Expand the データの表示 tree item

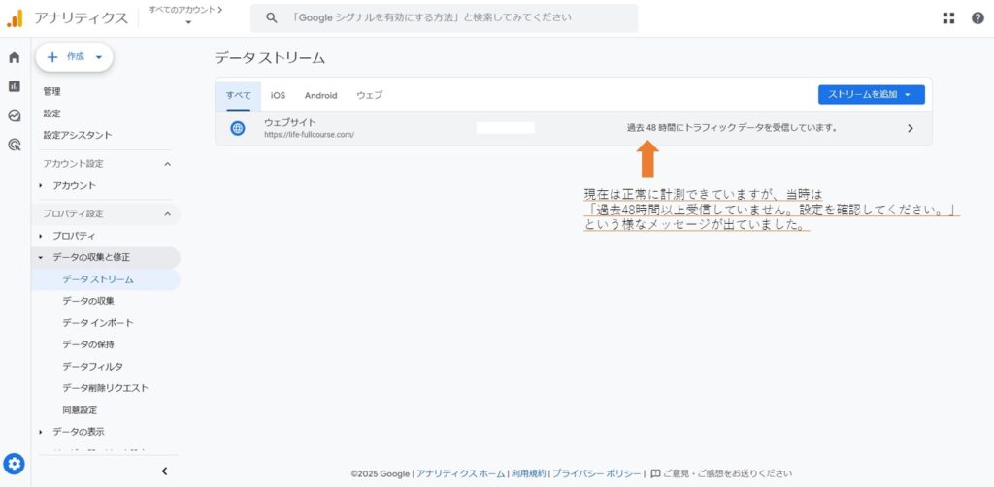(41, 432)
